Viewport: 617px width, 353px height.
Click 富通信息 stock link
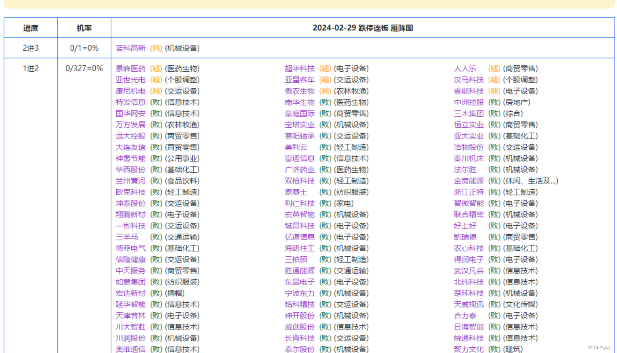(300, 158)
